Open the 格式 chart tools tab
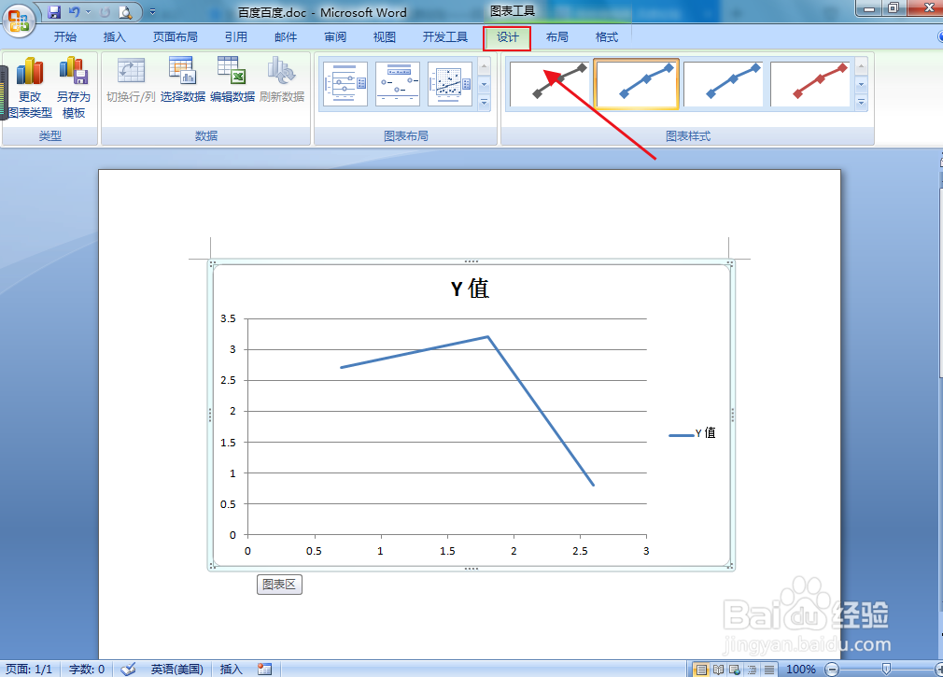The image size is (943, 677). [606, 37]
